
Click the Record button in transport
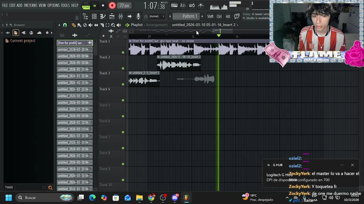[112, 6]
